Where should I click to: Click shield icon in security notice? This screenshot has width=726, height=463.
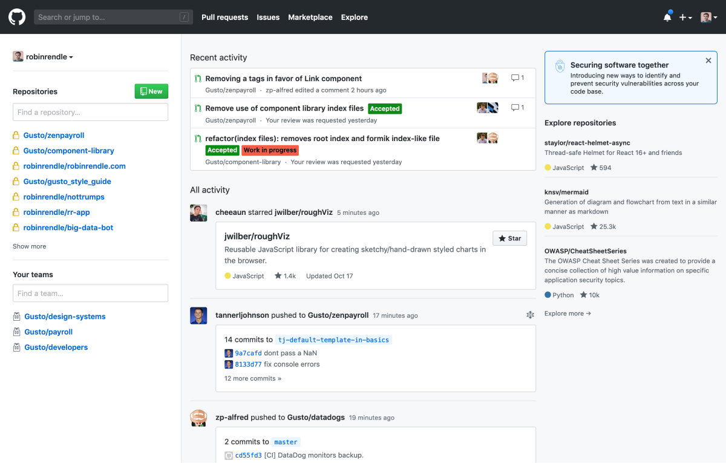point(560,67)
